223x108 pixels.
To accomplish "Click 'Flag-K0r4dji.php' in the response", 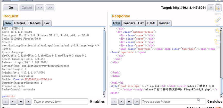I will pos(196,90).
